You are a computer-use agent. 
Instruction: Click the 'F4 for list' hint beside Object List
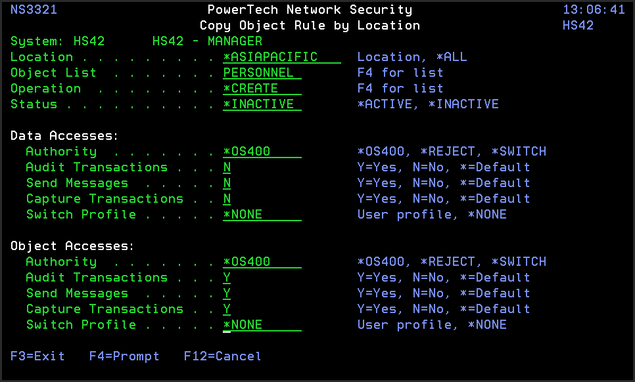pos(400,73)
